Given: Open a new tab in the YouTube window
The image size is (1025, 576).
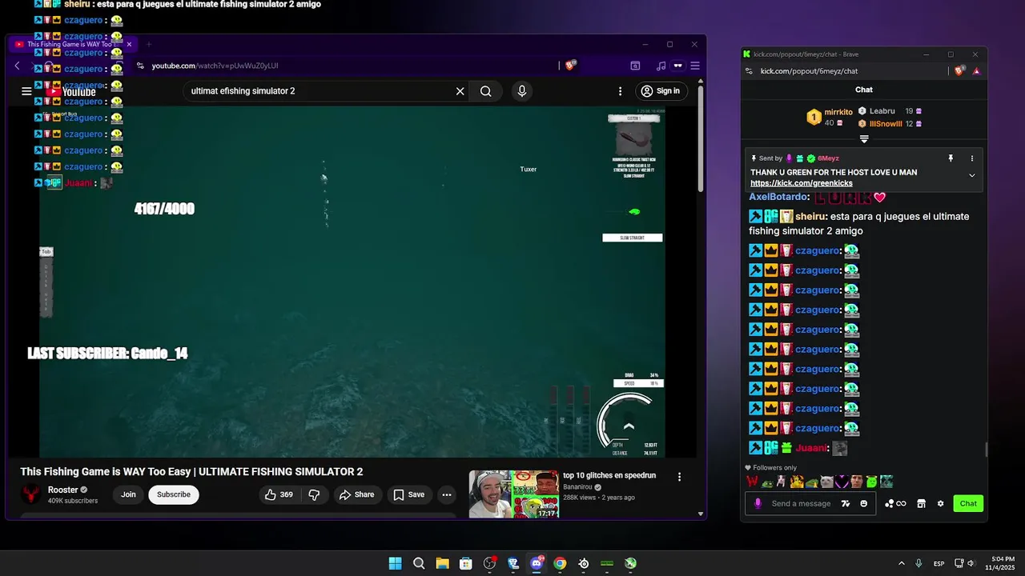Looking at the screenshot, I should coord(148,44).
